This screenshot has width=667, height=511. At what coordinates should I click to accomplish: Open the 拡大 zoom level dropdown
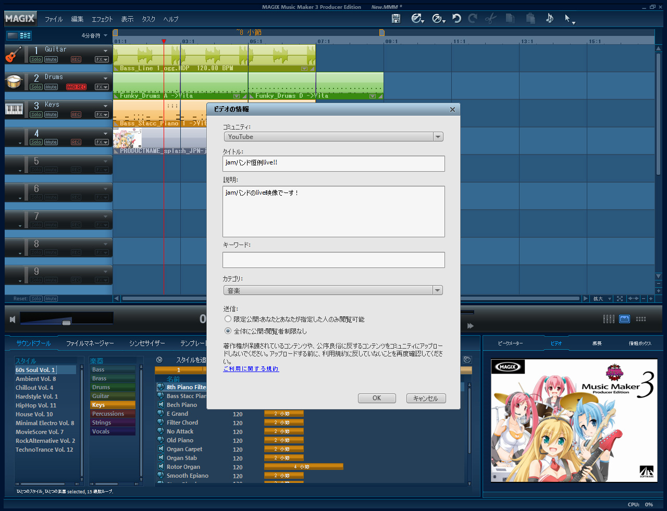coord(602,299)
